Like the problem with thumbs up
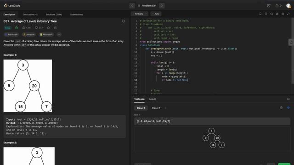294x165 pixels. [26, 27]
